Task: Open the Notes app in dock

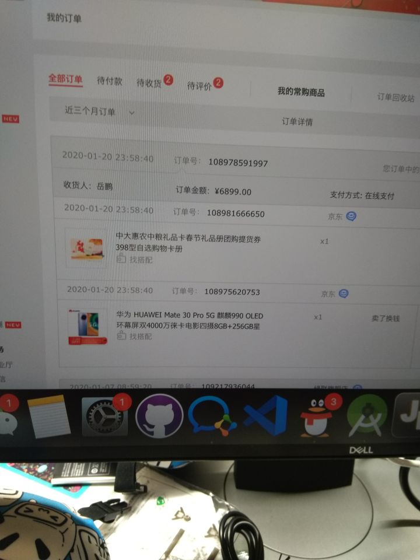Action: pos(48,416)
